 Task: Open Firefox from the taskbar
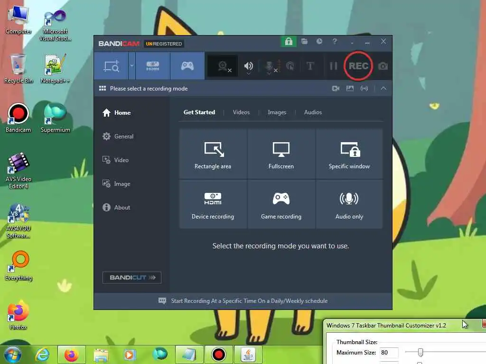coord(71,355)
